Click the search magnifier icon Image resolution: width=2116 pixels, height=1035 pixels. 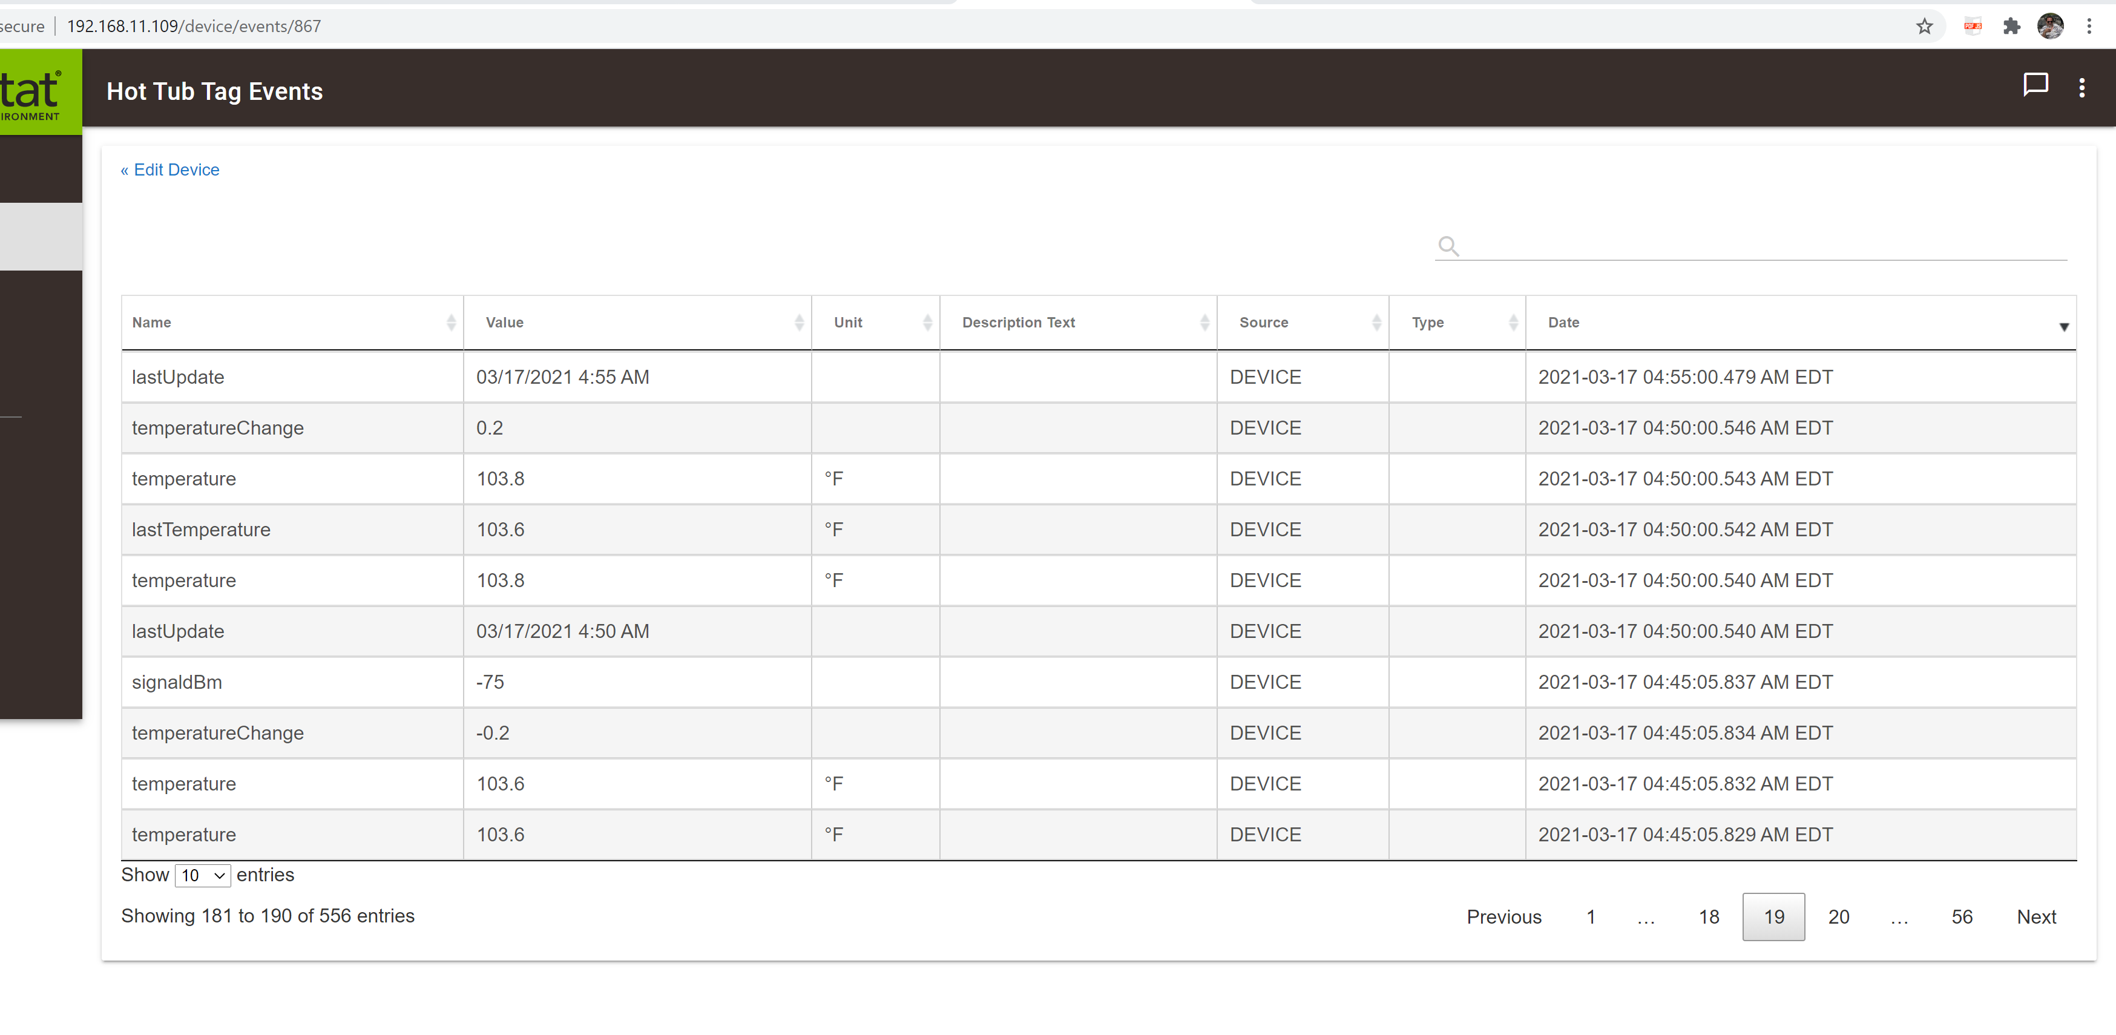pyautogui.click(x=1448, y=246)
